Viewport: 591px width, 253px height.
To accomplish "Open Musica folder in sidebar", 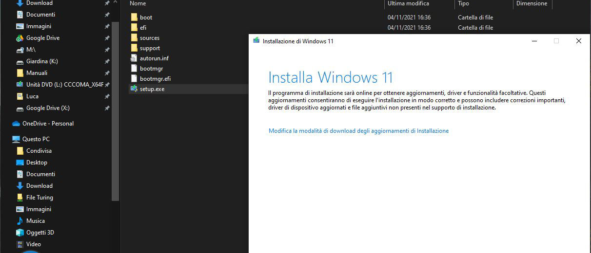I will click(35, 221).
